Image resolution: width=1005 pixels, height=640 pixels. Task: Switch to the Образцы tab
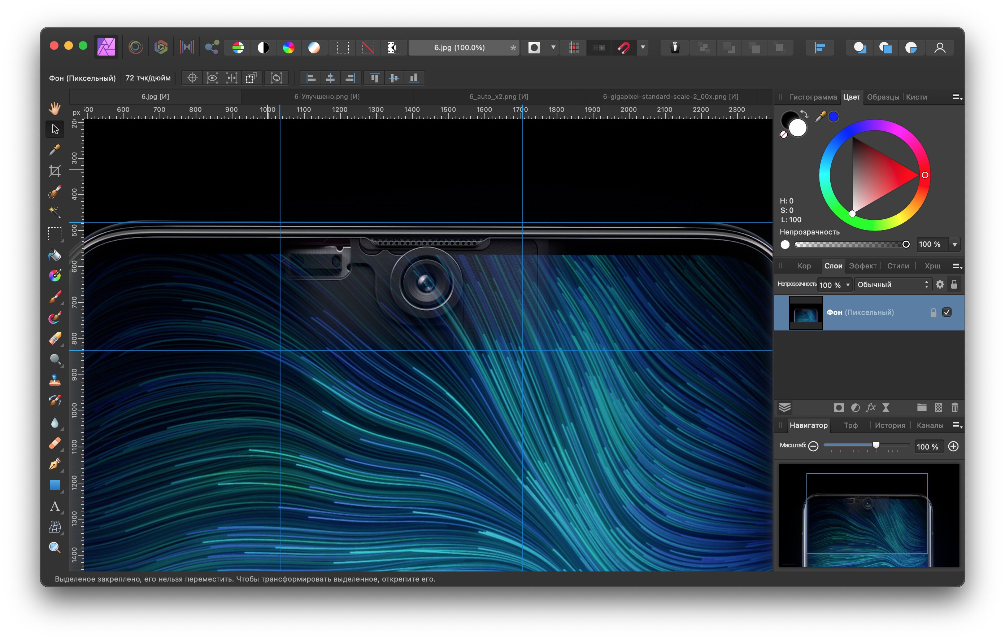tap(883, 97)
